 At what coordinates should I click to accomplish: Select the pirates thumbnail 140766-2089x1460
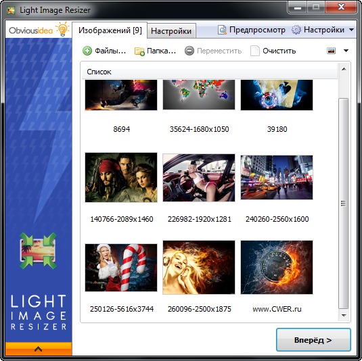click(121, 177)
